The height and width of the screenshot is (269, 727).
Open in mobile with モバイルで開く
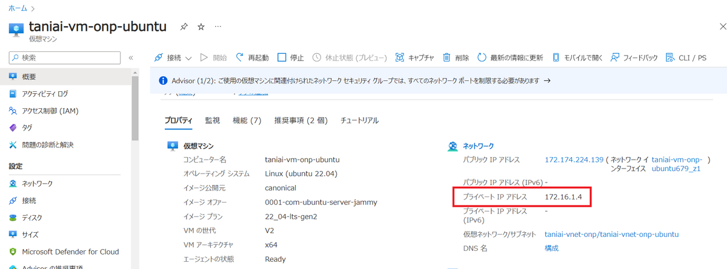(577, 58)
